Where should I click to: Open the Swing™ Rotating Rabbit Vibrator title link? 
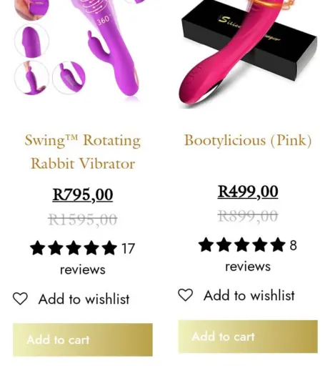pos(83,152)
